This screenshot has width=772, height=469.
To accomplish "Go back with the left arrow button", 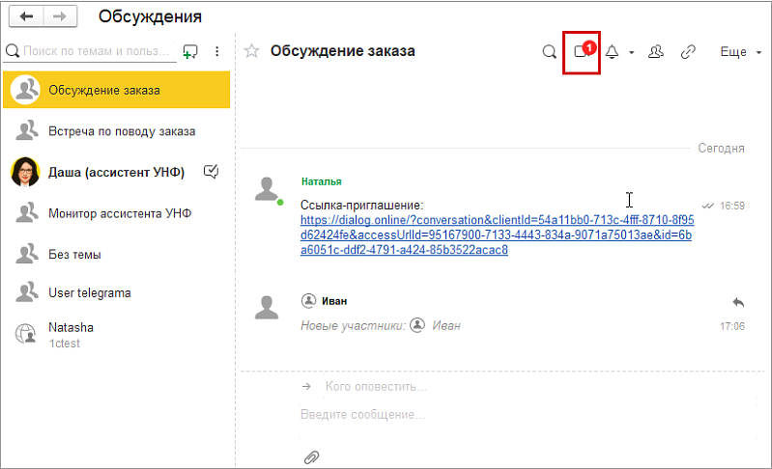I will pyautogui.click(x=27, y=16).
